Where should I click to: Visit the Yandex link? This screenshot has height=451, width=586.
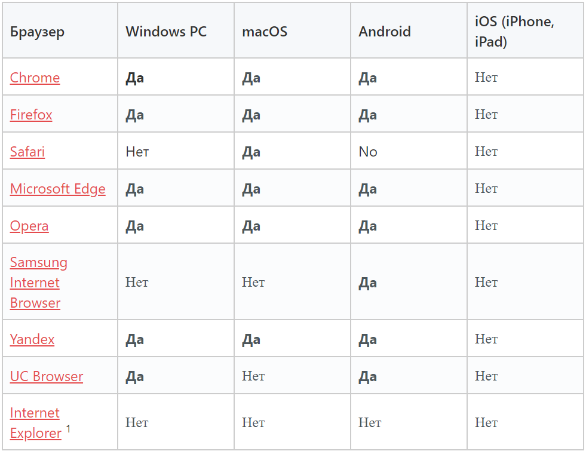32,339
